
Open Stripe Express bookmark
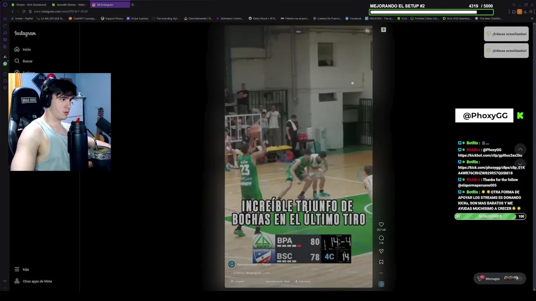[137, 18]
